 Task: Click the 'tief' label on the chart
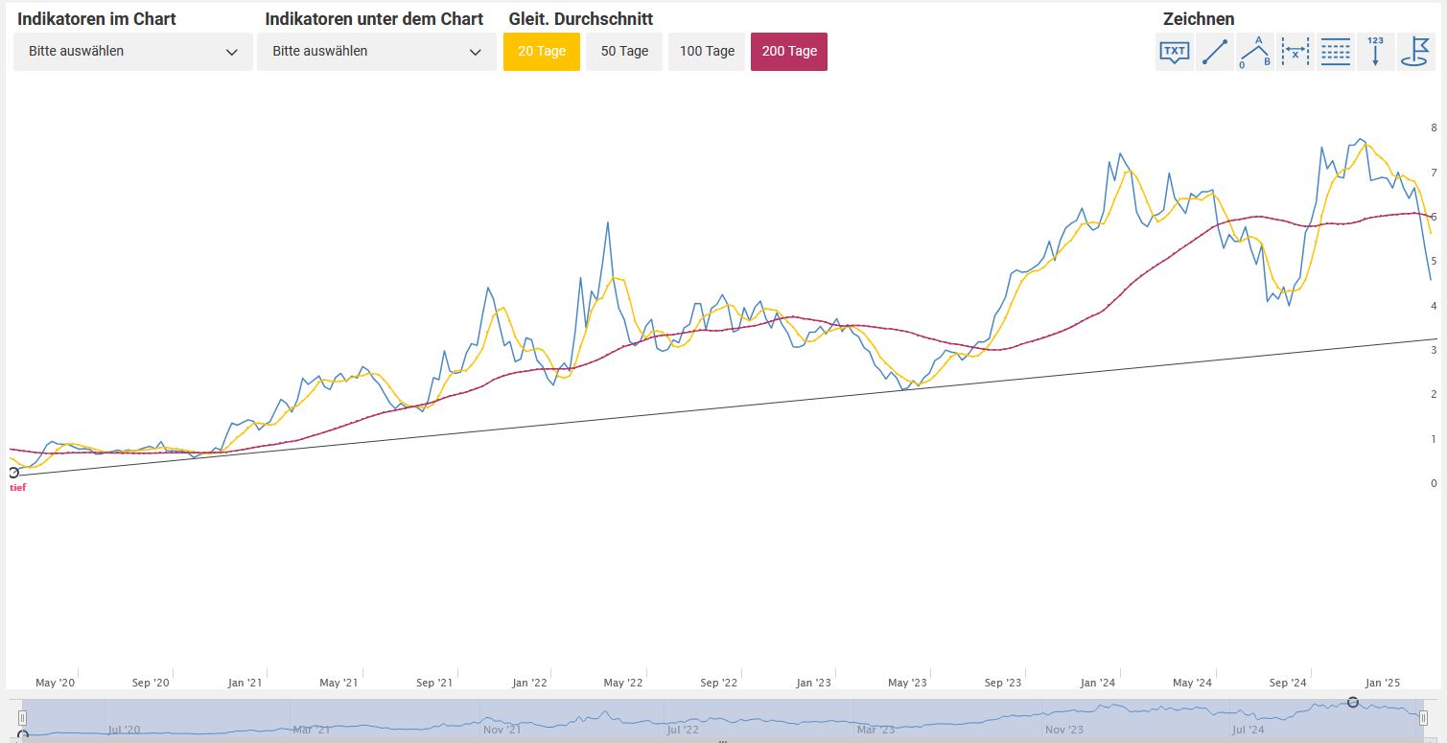tap(18, 488)
